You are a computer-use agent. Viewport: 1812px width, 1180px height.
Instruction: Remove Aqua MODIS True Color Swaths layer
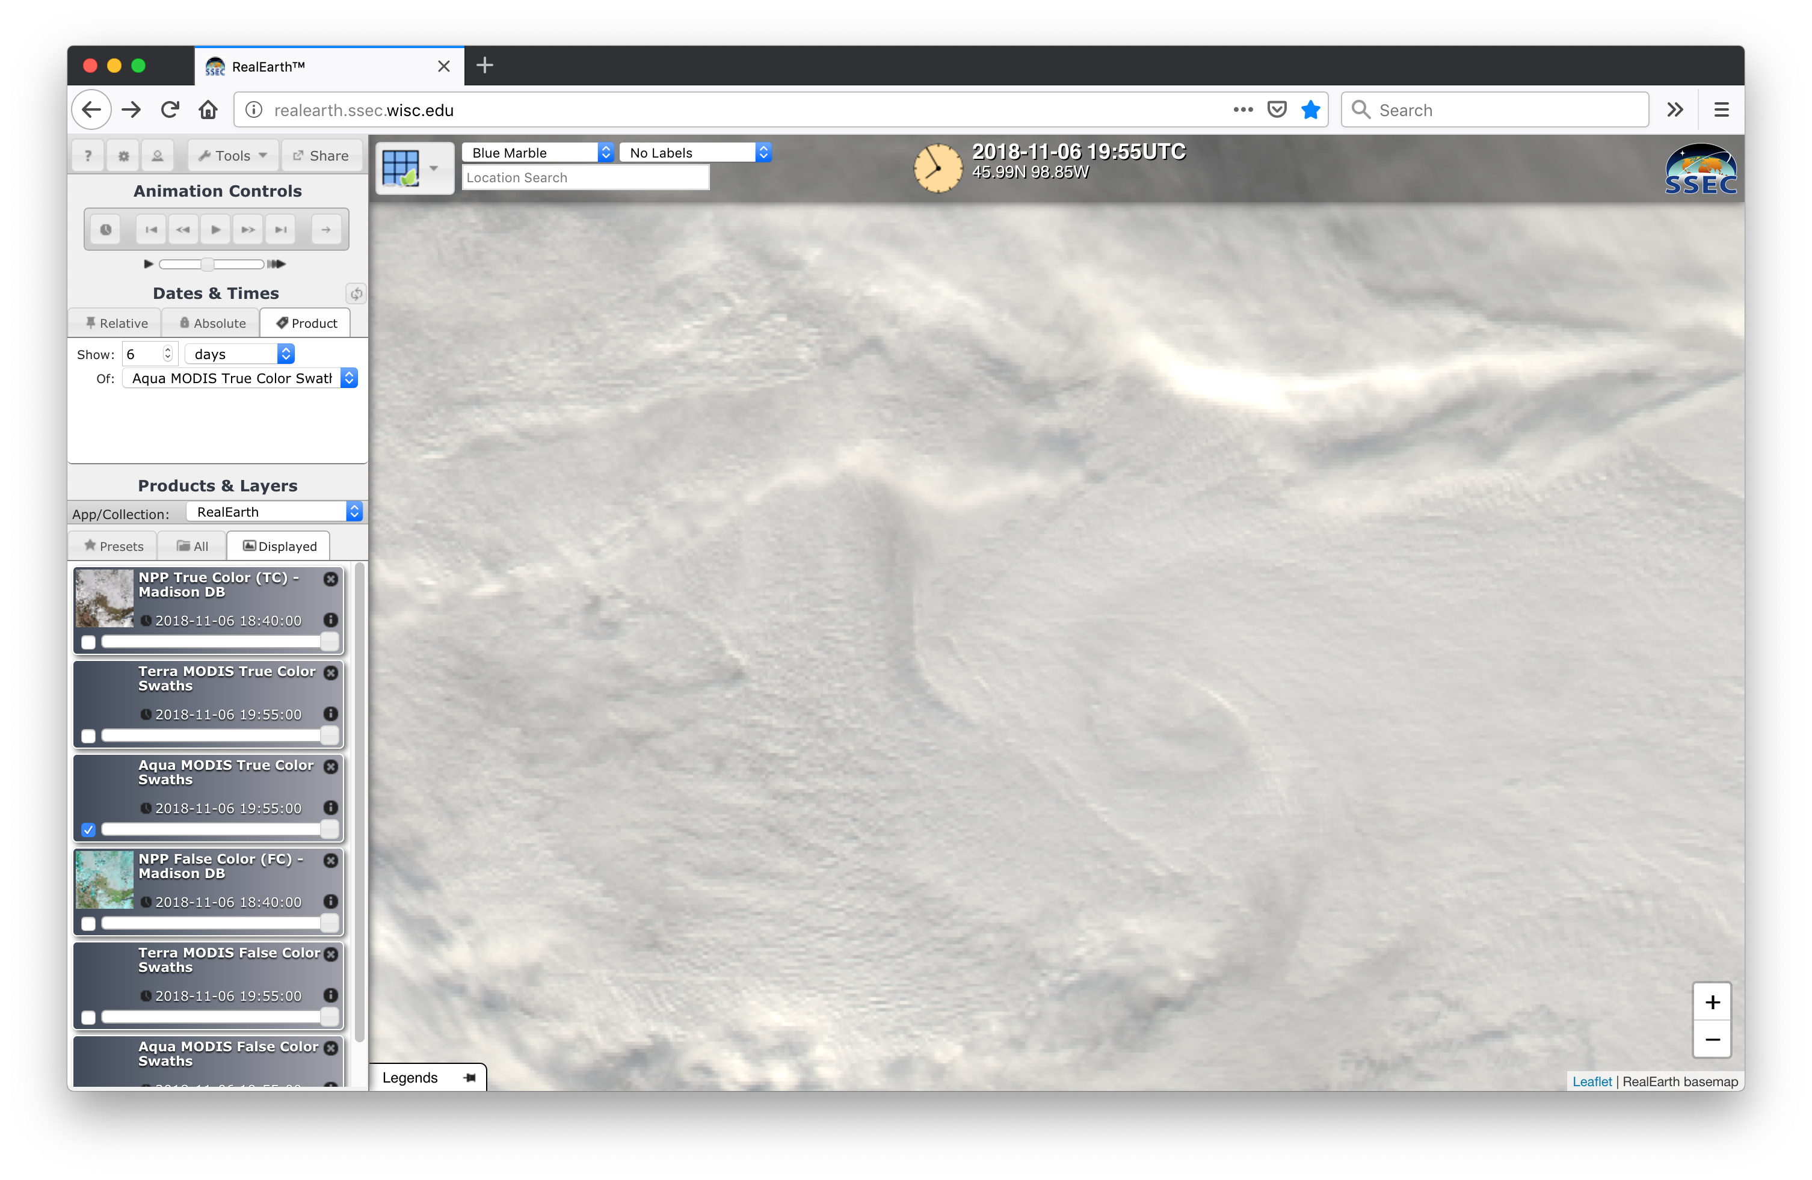click(331, 767)
